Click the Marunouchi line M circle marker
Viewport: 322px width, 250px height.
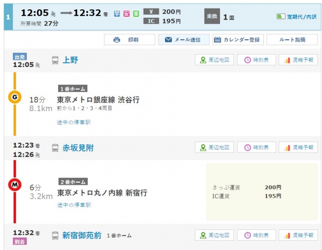pyautogui.click(x=15, y=185)
